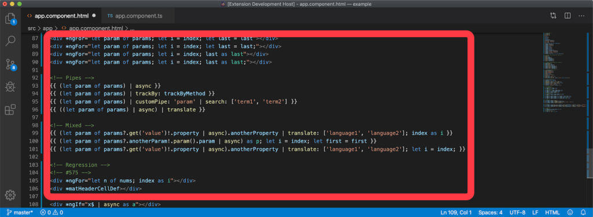
Task: Select the src breadcrumb segment
Action: click(31, 28)
